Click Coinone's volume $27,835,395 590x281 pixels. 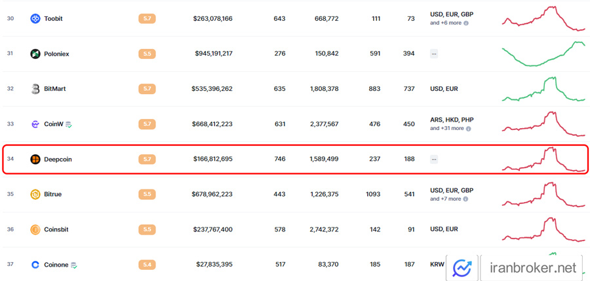(x=214, y=265)
